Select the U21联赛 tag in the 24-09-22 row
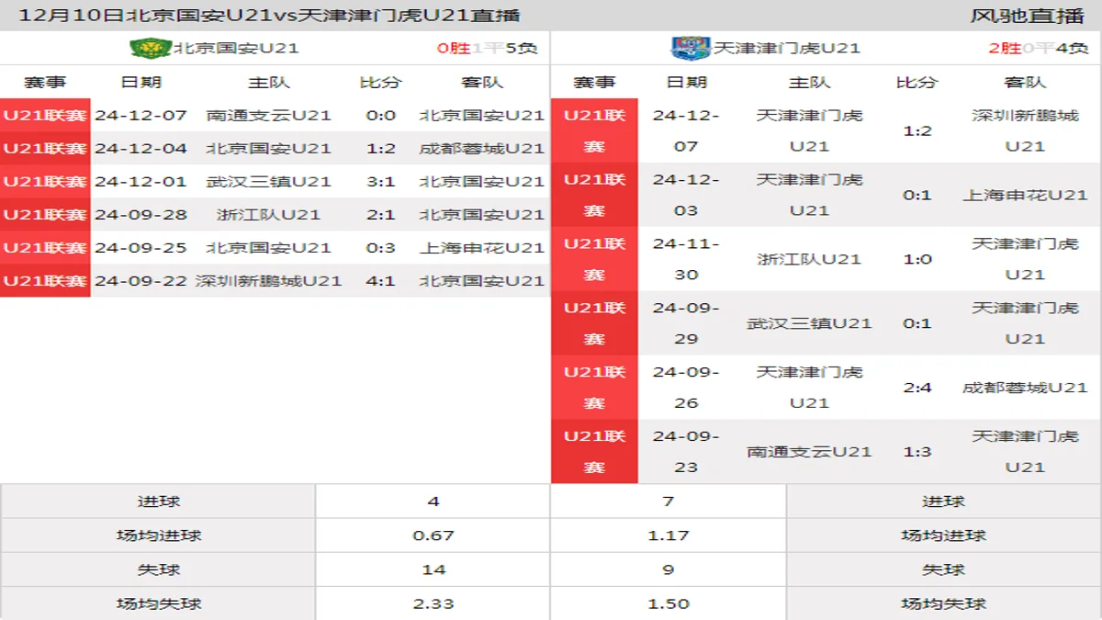The width and height of the screenshot is (1102, 620). [45, 280]
